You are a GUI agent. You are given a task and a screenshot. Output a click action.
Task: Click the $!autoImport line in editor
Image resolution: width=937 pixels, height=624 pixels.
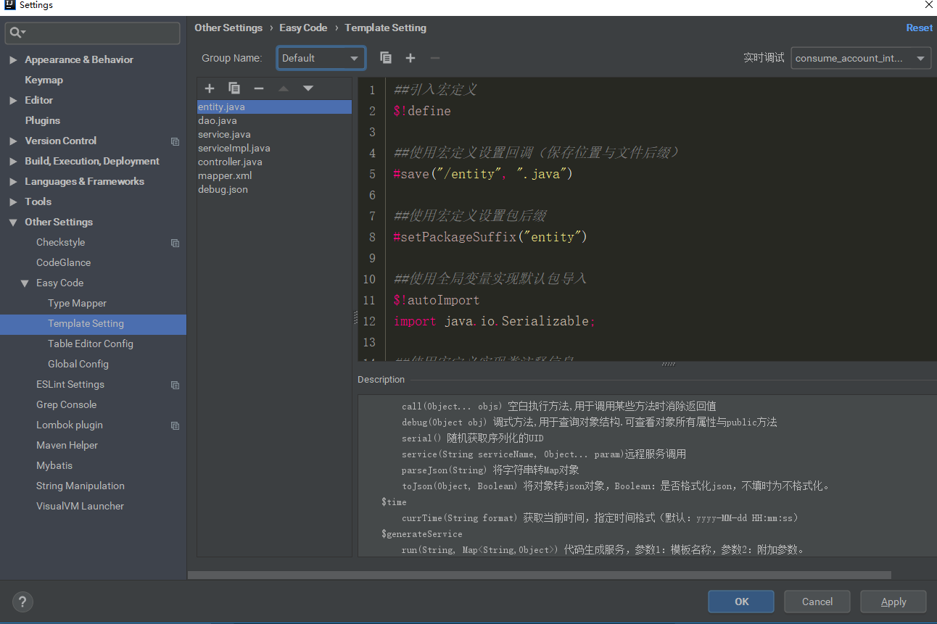437,300
